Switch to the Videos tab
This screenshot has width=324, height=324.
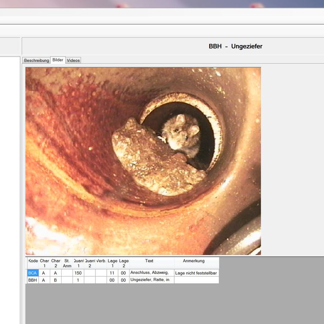(73, 60)
